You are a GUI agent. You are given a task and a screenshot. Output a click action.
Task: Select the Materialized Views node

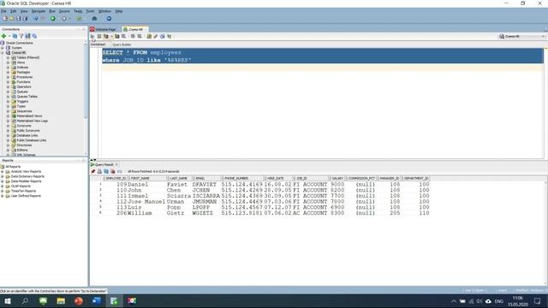click(29, 116)
